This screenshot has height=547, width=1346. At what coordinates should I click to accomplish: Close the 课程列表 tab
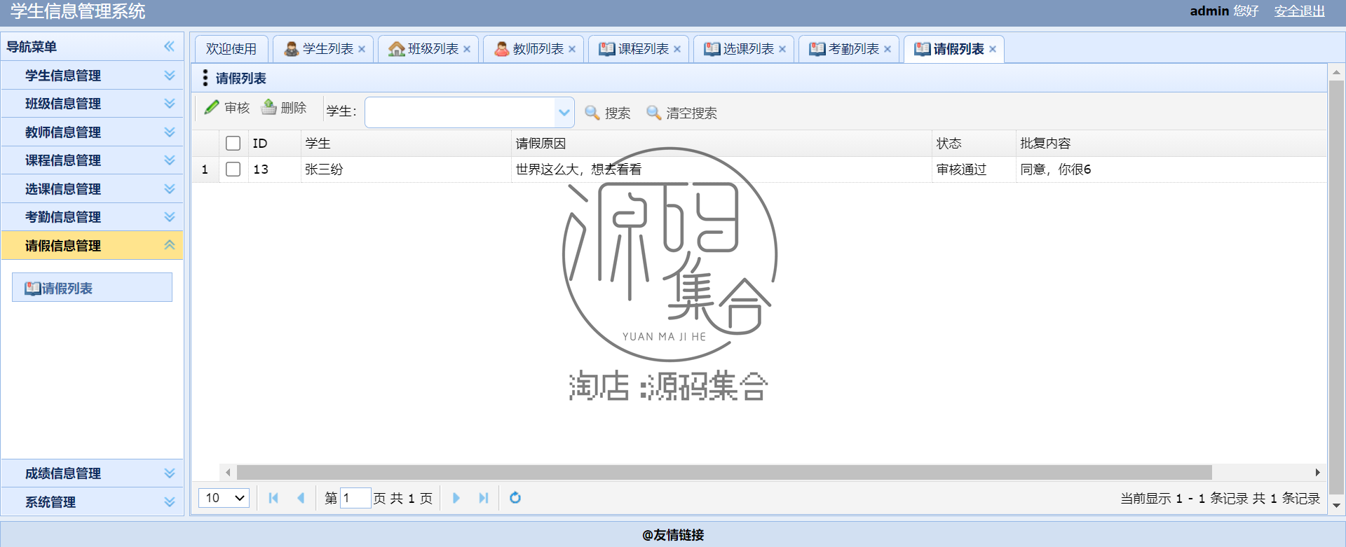click(x=677, y=49)
